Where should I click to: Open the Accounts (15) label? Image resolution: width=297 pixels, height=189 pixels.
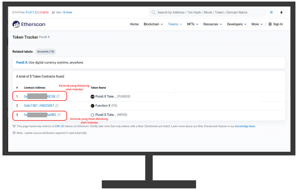[x=46, y=52]
